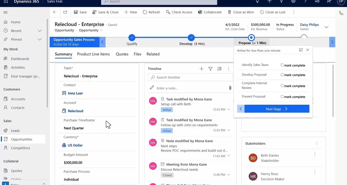Open record in new window icon

click(65, 12)
